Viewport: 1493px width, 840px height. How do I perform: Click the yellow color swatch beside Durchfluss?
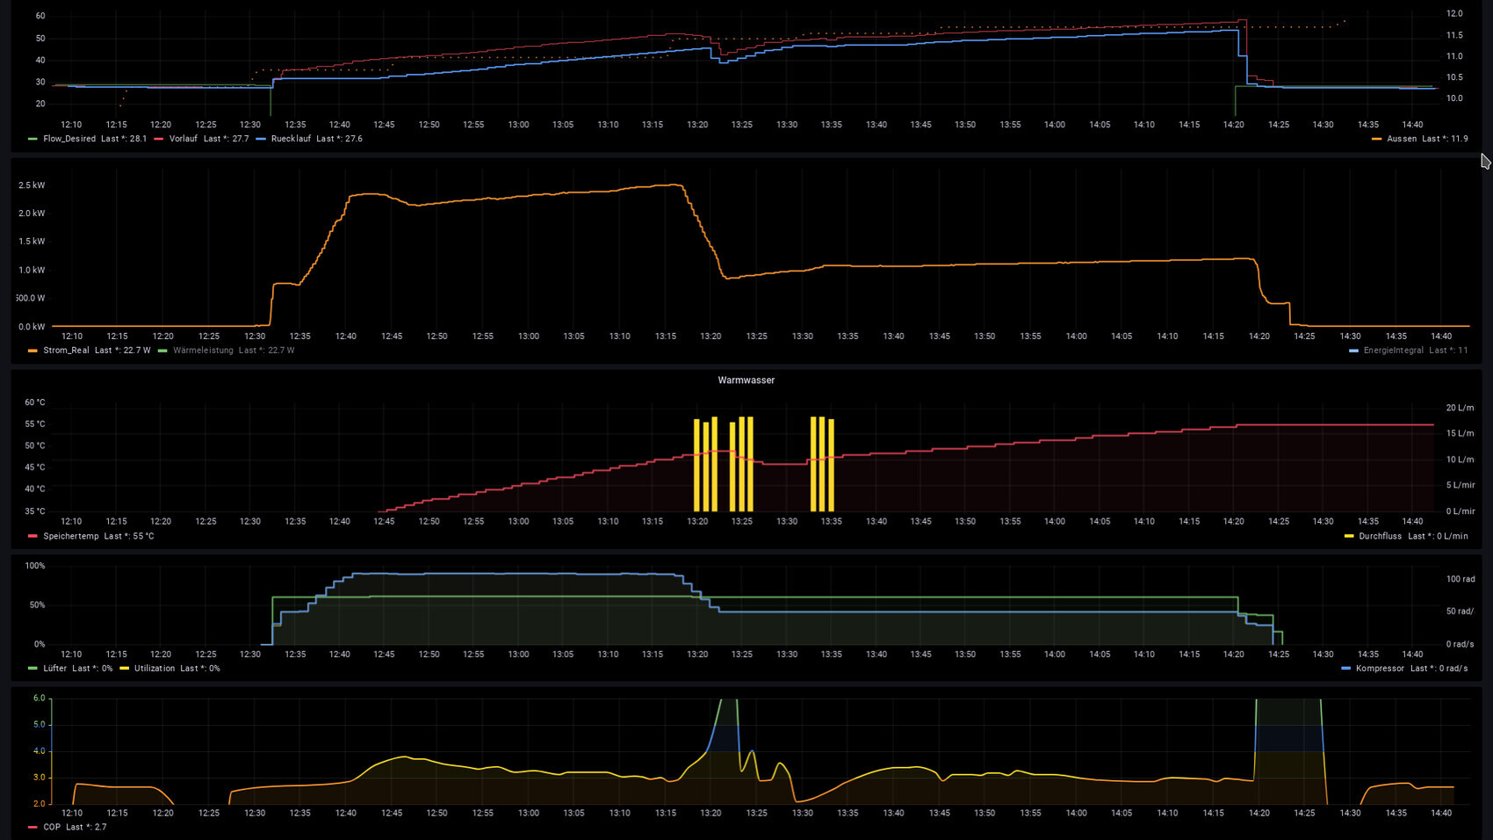(x=1349, y=536)
